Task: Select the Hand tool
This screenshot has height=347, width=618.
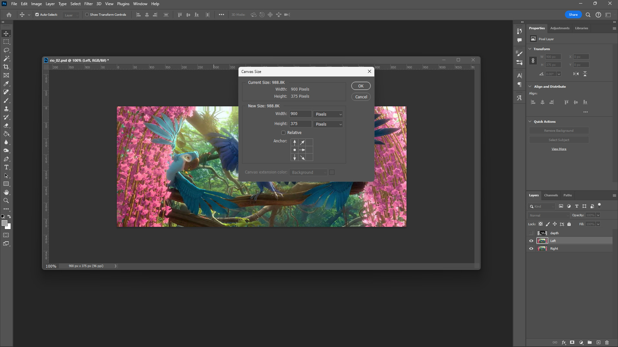Action: click(x=6, y=192)
